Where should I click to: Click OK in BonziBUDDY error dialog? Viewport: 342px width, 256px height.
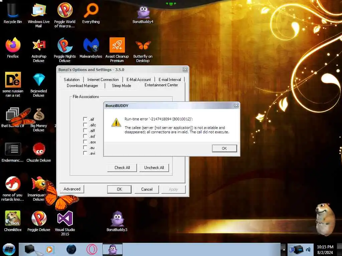tap(224, 148)
